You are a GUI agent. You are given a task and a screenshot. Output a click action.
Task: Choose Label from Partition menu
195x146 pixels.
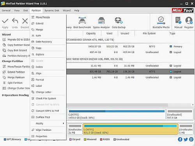(x=48, y=86)
